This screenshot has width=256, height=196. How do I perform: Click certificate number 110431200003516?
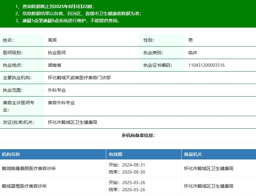[206, 65]
